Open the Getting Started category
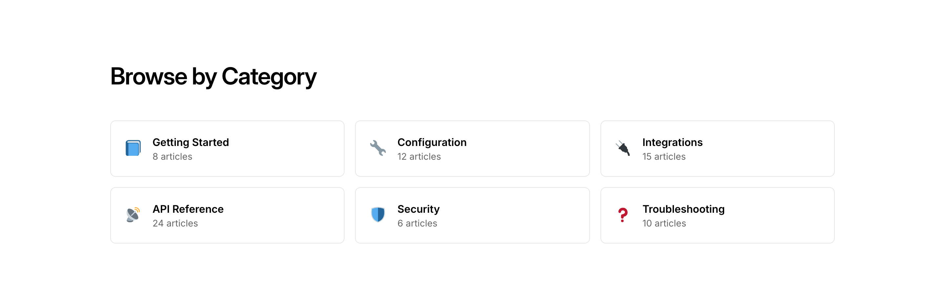Viewport: 945px width, 307px height. [x=190, y=142]
